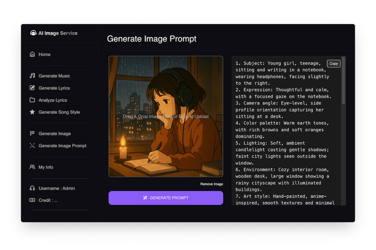
Task: Click the '1. Subject: Young girl' line
Action: (x=278, y=63)
